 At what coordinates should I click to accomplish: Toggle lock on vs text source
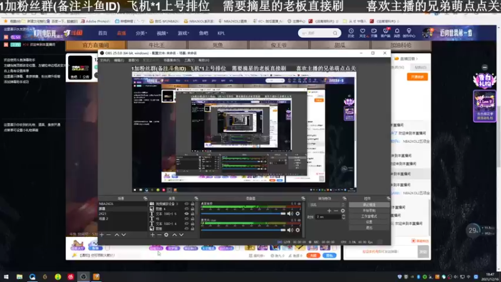[192, 219]
